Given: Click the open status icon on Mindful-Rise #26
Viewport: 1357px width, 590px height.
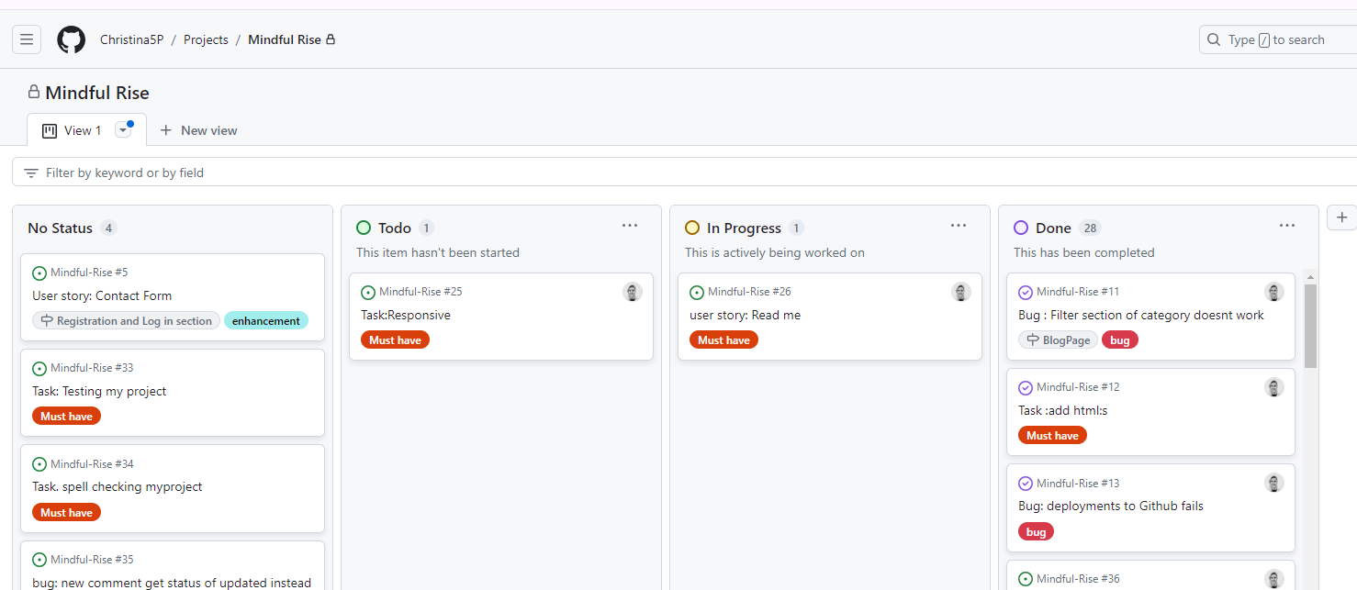Looking at the screenshot, I should 697,293.
